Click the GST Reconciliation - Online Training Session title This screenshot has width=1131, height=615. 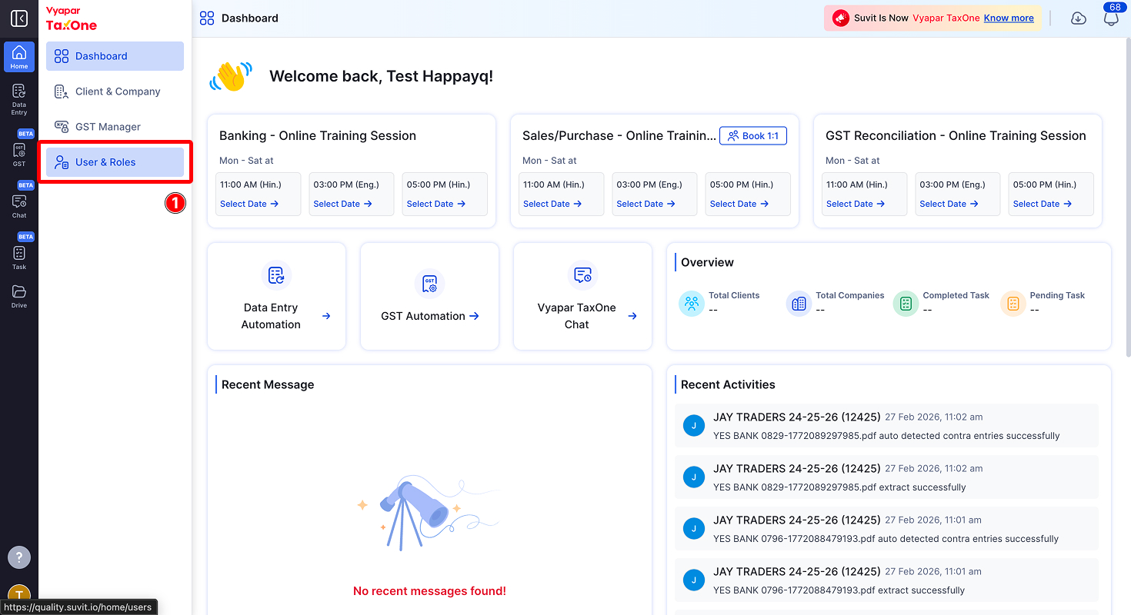[x=956, y=136]
